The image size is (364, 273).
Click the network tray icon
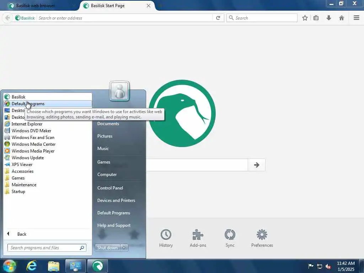tap(320, 266)
